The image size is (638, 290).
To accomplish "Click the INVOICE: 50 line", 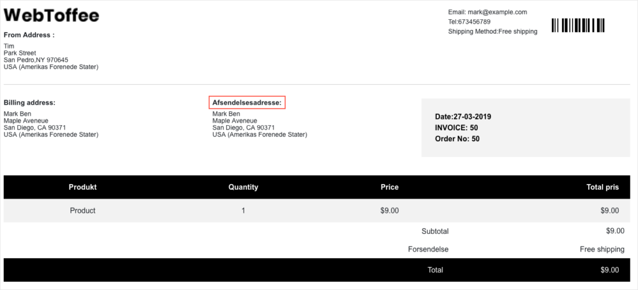I will pos(457,128).
